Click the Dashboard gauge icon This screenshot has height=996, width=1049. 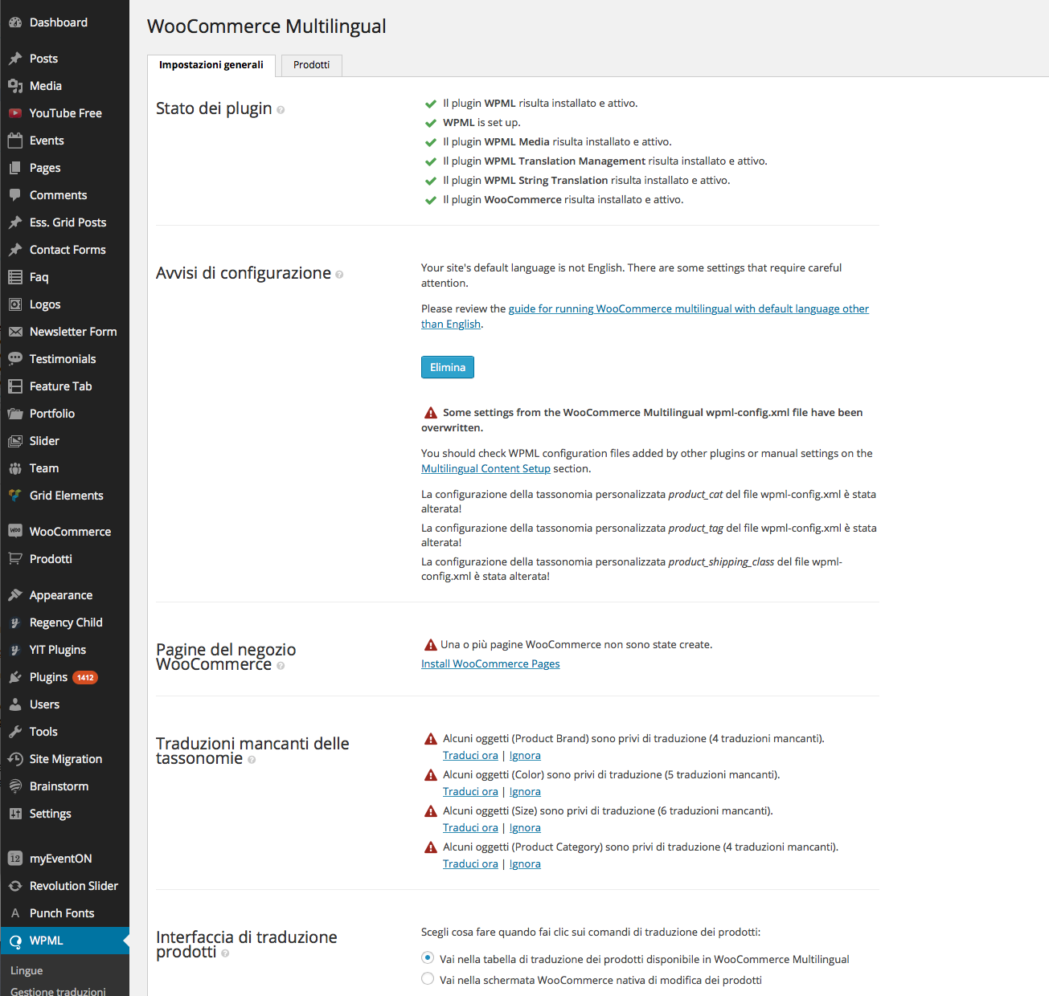[15, 22]
